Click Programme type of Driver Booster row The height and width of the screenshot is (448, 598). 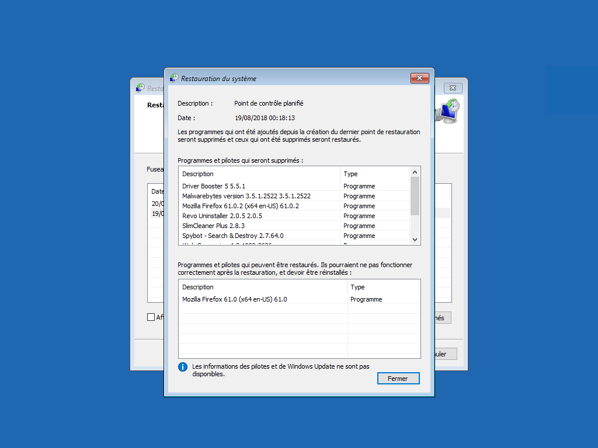tap(359, 186)
